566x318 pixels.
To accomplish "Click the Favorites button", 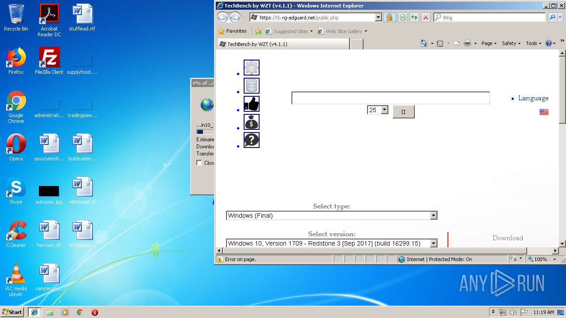I will pyautogui.click(x=232, y=31).
